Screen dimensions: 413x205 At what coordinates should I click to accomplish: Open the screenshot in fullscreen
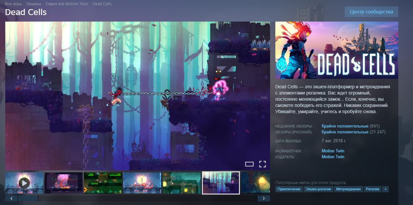coord(262,164)
